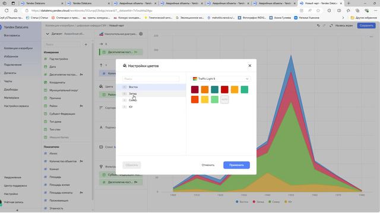Collapse the sidebar with the bottom arrow
Image resolution: width=380 pixels, height=213 pixels.
coord(17,211)
